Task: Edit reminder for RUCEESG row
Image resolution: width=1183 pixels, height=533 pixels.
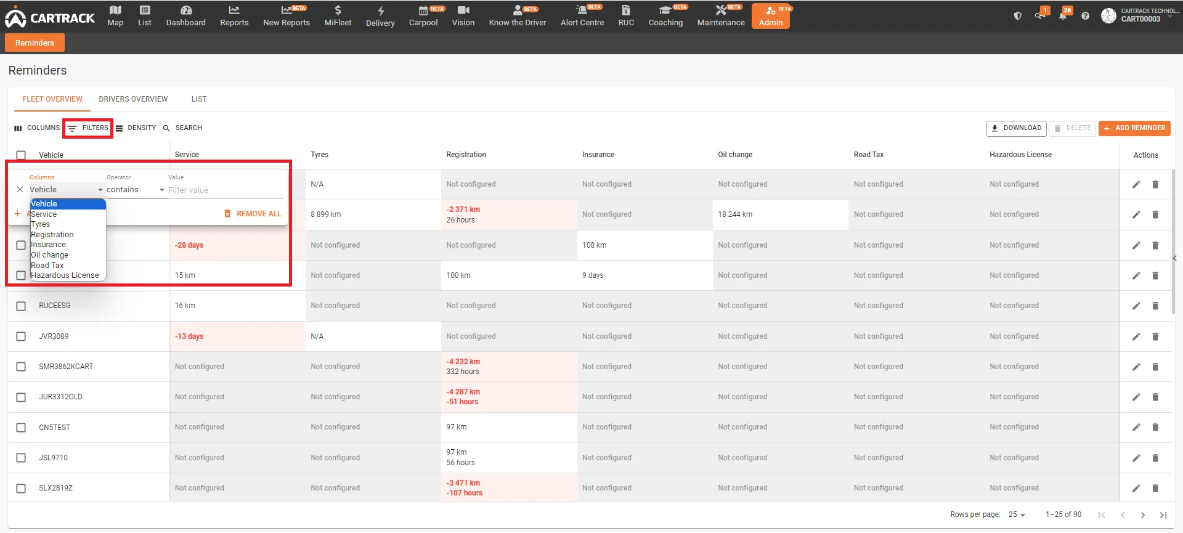Action: click(x=1136, y=306)
